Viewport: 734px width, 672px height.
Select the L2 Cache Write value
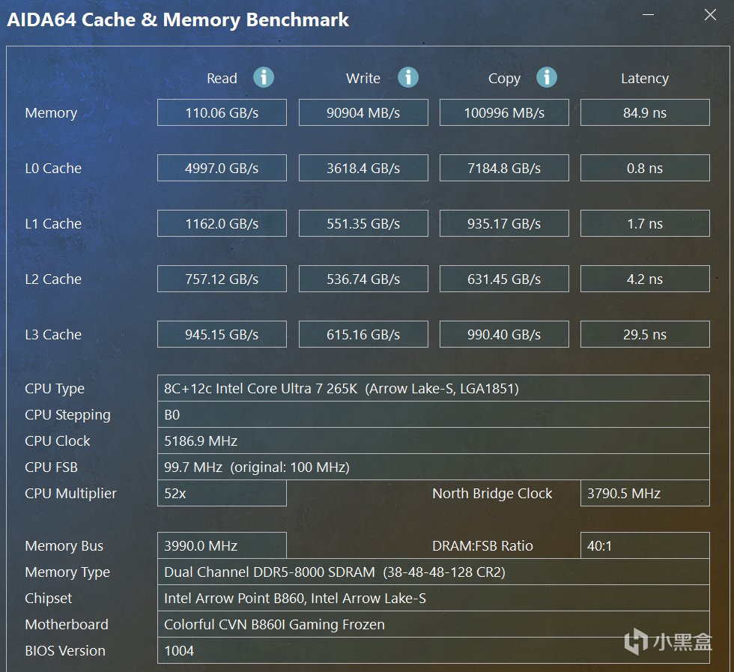363,279
